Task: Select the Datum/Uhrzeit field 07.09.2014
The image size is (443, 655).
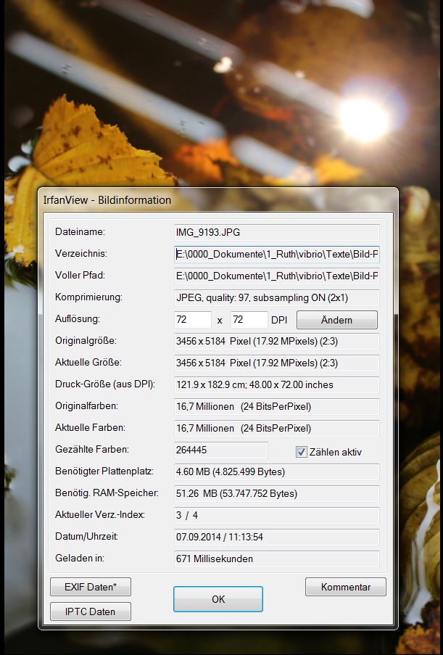Action: click(x=276, y=537)
